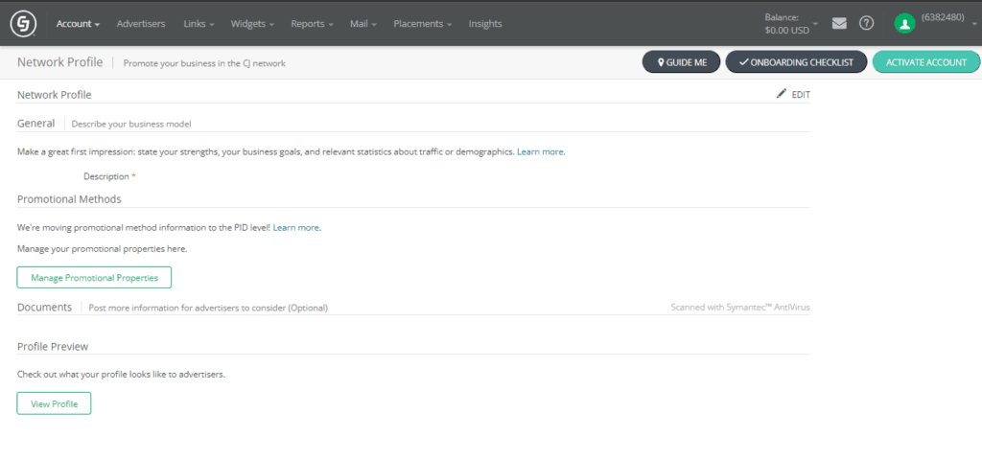Click Manage Promotional Properties button
The width and height of the screenshot is (982, 459).
point(94,278)
